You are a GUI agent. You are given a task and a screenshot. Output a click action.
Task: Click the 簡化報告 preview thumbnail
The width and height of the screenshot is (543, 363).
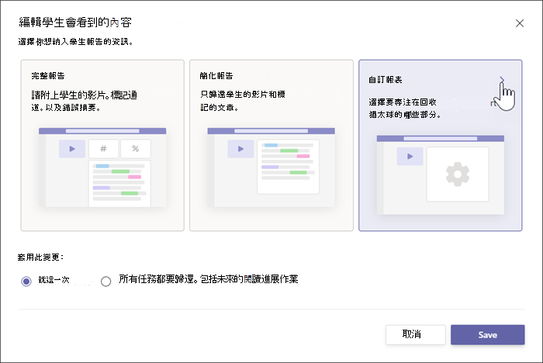[271, 168]
